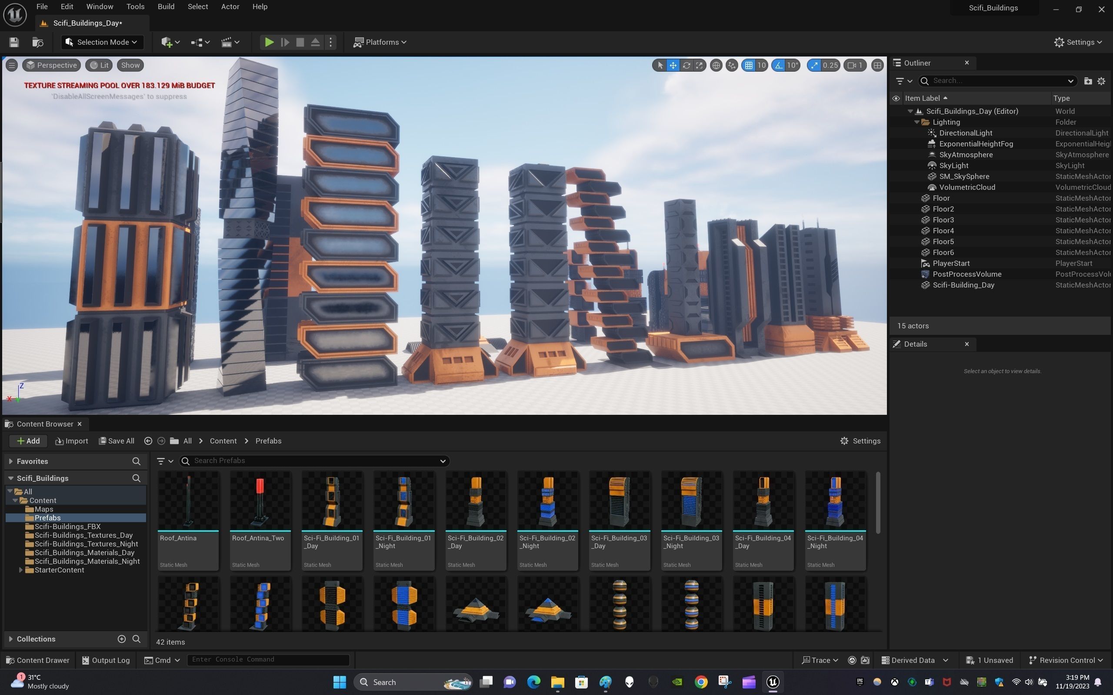Toggle scale snapping in viewport
The height and width of the screenshot is (695, 1113).
814,65
